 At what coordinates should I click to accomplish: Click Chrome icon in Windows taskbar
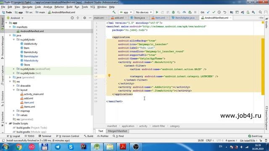[x=19, y=147]
